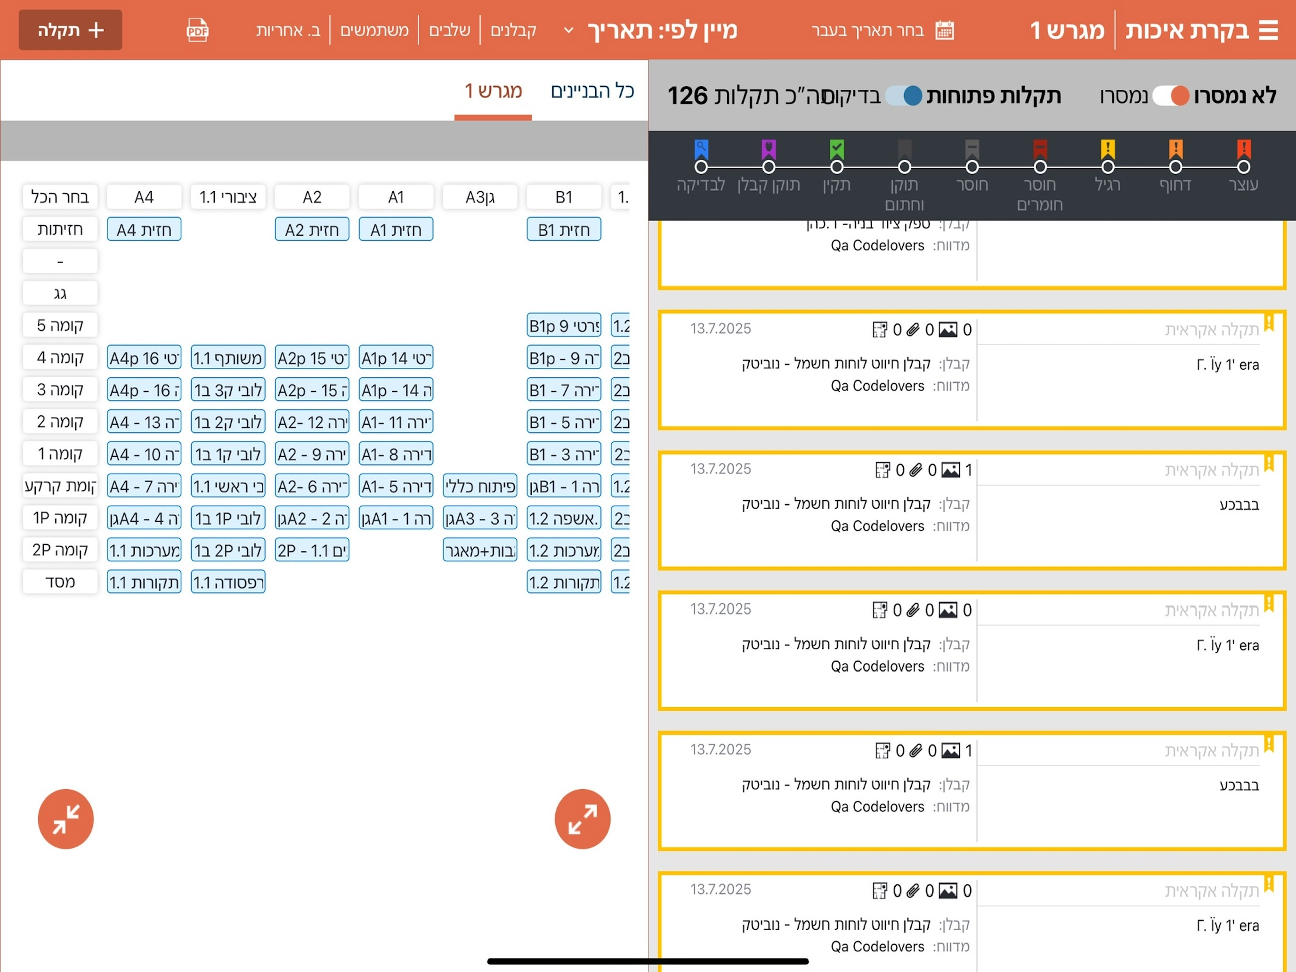This screenshot has height=972, width=1296.
Task: Select the red עוצר status bookmark
Action: click(x=1243, y=149)
